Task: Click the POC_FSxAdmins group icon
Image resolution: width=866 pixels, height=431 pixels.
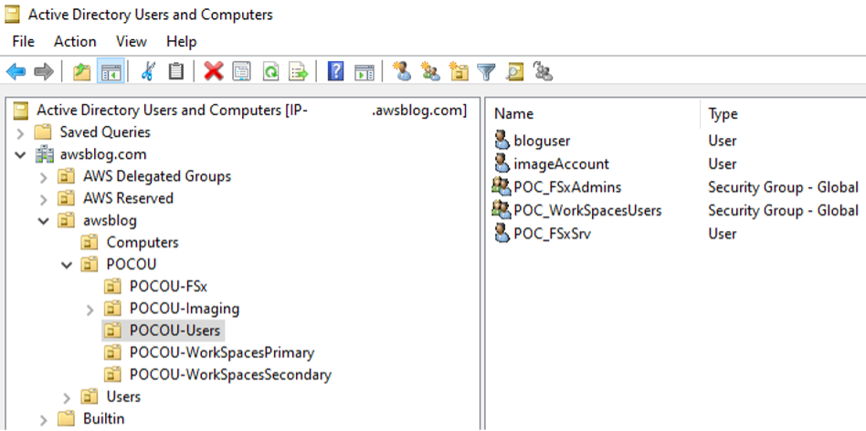Action: click(501, 187)
